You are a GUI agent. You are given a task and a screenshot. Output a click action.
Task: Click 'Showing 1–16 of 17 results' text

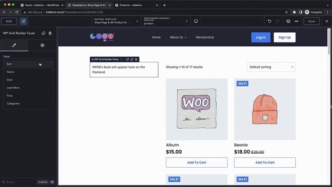tap(184, 67)
